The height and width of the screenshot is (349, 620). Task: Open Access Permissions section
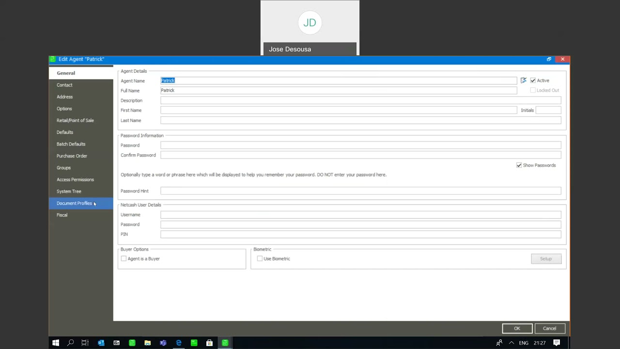coord(81,179)
